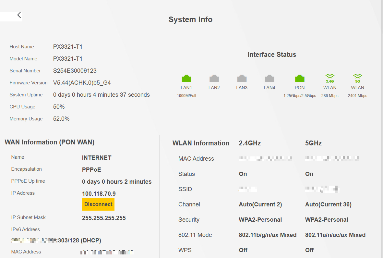Click the WLAN Information heading

coord(201,143)
